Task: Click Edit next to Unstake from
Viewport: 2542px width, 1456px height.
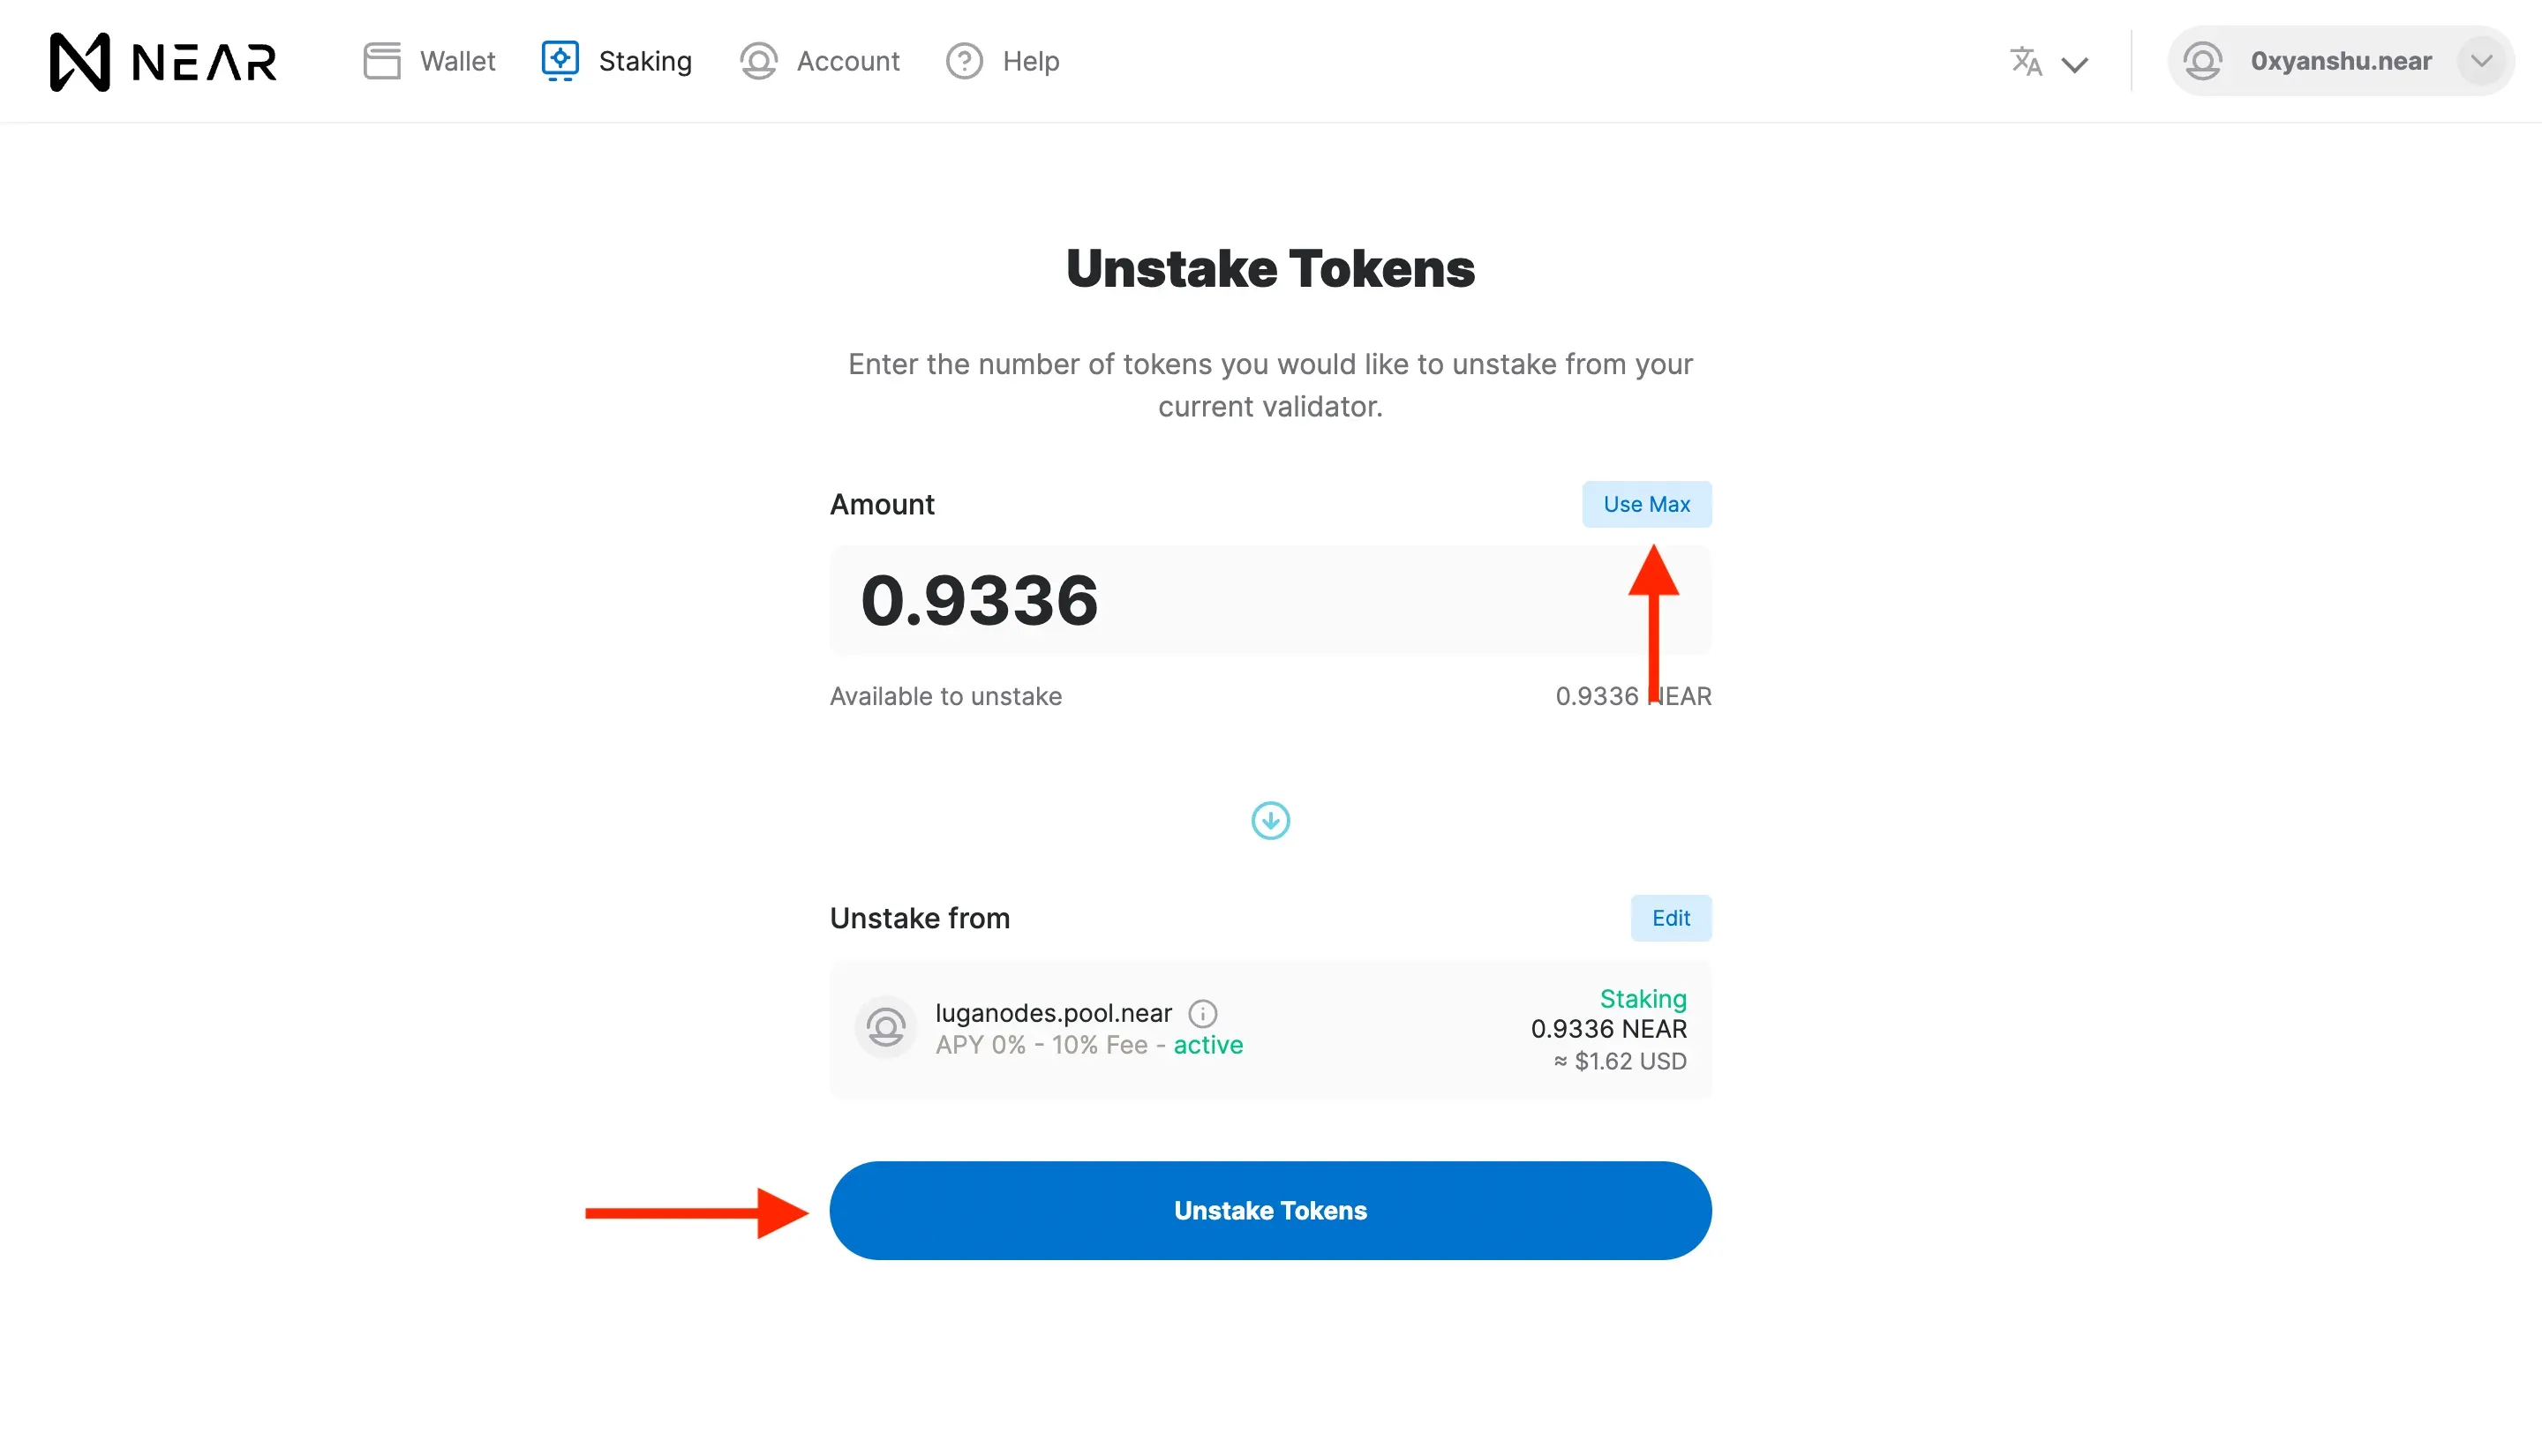Action: [1670, 918]
